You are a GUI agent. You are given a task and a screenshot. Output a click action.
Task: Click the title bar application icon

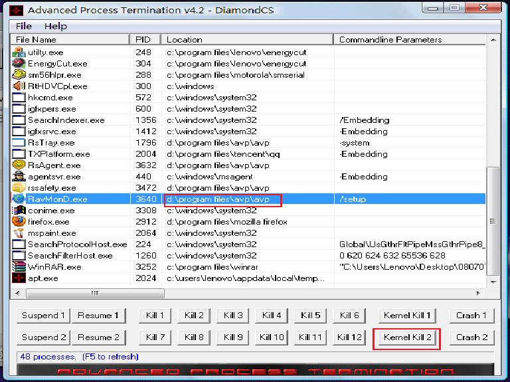pos(16,11)
